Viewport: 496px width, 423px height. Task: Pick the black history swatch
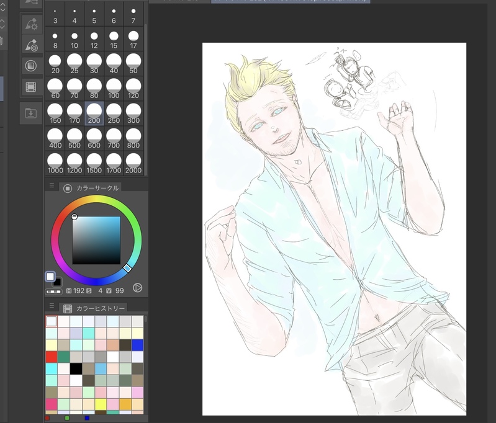pyautogui.click(x=76, y=368)
